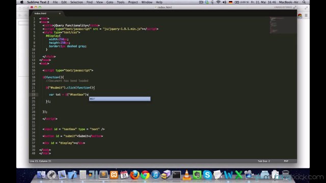Click back arrow in background browser window
The width and height of the screenshot is (326, 183).
[x=20, y=15]
